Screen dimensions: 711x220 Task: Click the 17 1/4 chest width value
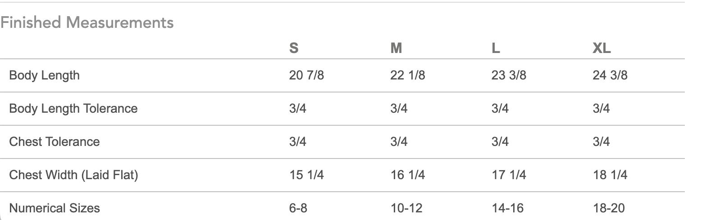509,175
